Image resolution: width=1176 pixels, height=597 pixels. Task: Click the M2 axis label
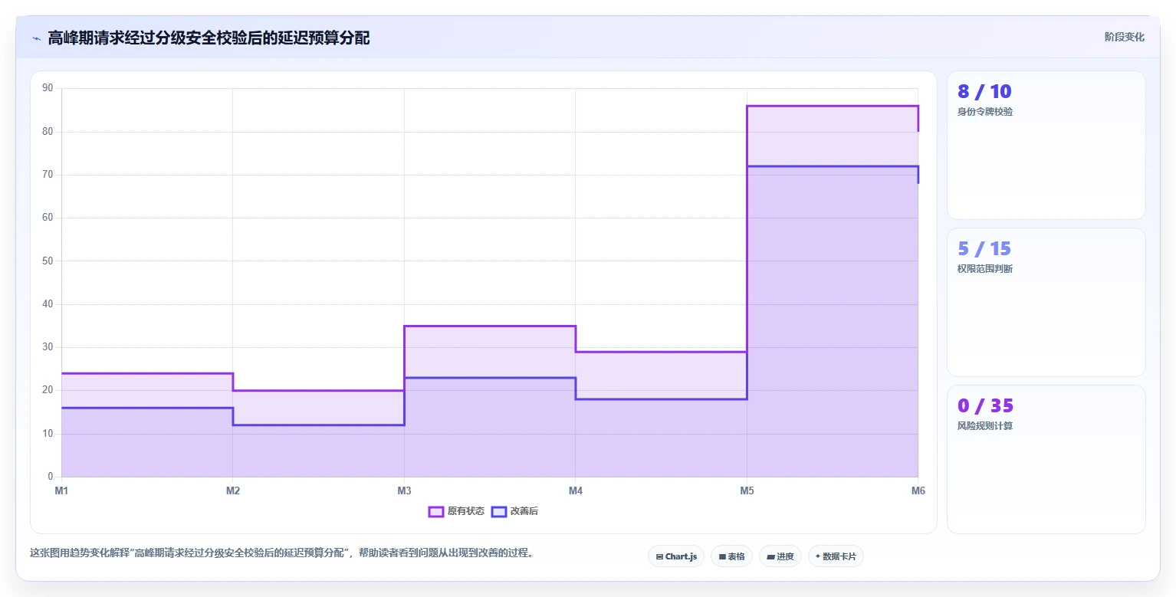[233, 490]
